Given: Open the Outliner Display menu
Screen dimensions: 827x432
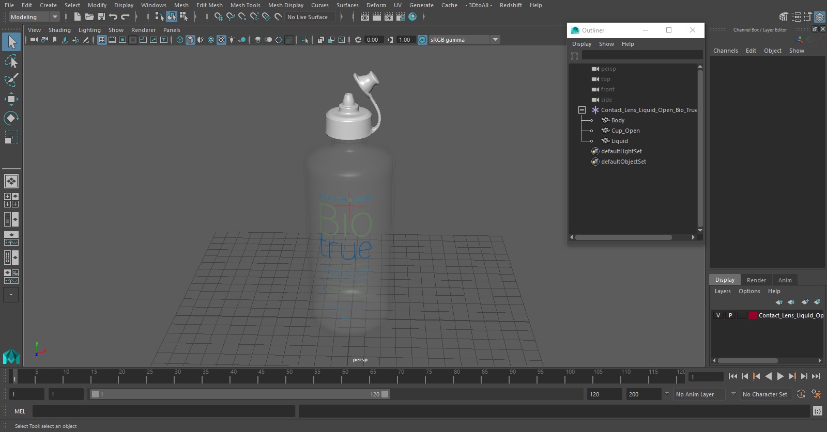Looking at the screenshot, I should click(581, 44).
